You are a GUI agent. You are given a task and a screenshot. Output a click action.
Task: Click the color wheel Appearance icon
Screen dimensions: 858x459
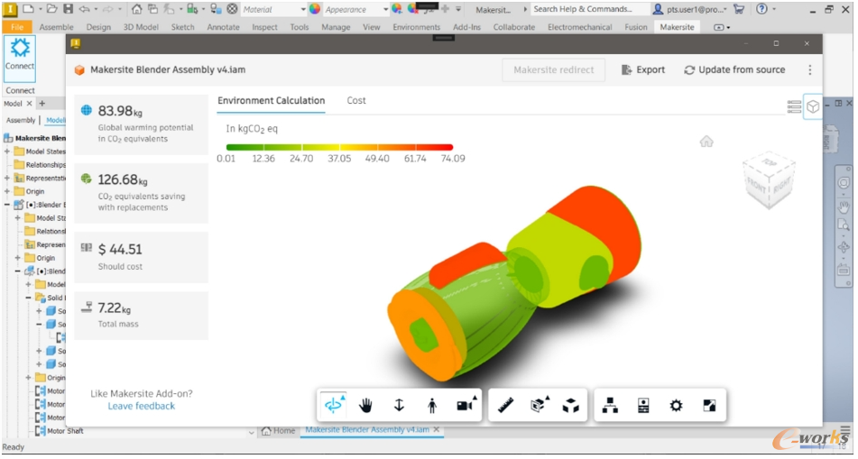coord(315,9)
